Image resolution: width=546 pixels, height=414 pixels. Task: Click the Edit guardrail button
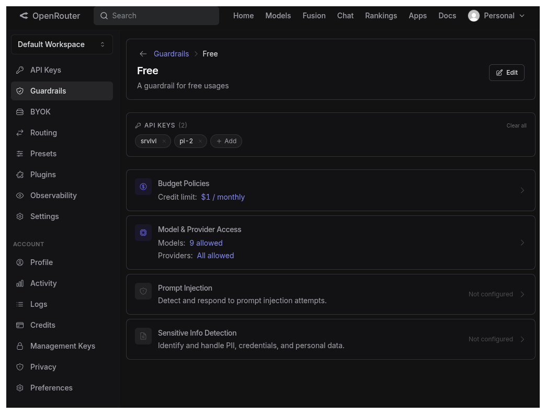tap(507, 73)
